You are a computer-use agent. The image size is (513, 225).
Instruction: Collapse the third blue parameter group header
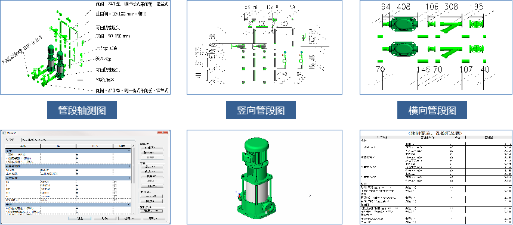[68, 179]
